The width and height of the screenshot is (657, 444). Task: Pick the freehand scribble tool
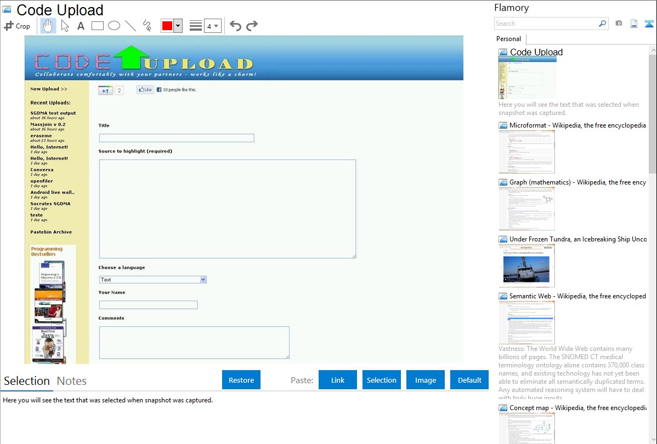coord(147,26)
